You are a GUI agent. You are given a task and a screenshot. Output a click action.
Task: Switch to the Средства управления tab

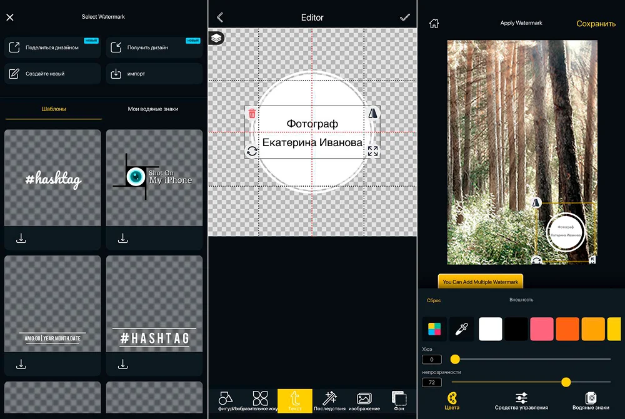tap(521, 401)
